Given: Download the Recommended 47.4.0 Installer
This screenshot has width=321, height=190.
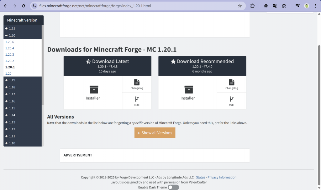Looking at the screenshot, I should [187, 92].
